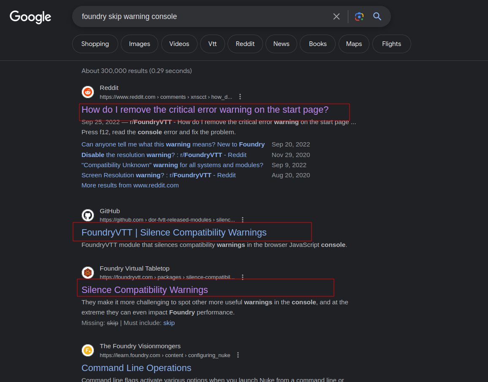Image resolution: width=488 pixels, height=382 pixels.
Task: Click the Google Lens camera icon
Action: 359,16
